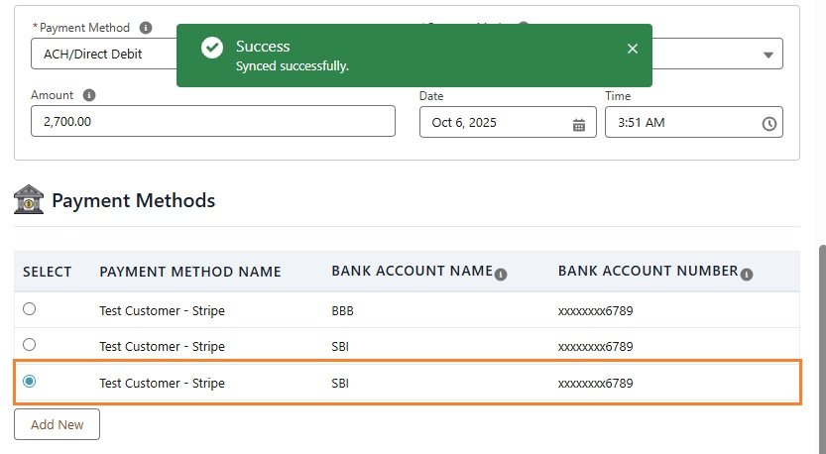Click the vertical scrollbar on the right edge

820,347
